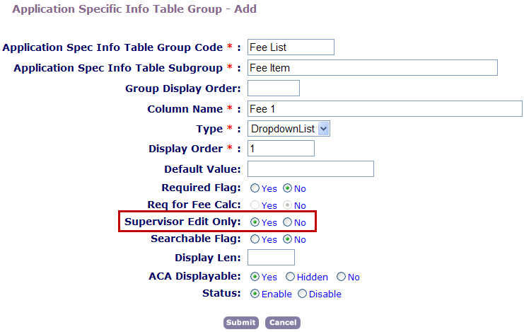Click the Cancel button
The width and height of the screenshot is (524, 332).
point(283,323)
